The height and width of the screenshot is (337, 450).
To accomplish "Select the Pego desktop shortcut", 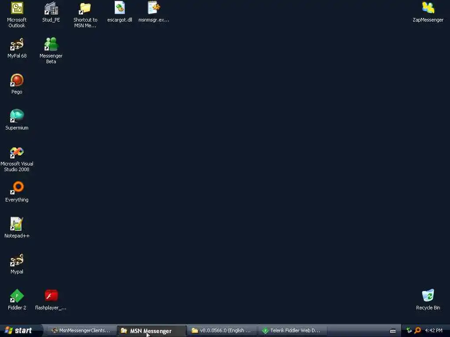I will click(17, 84).
